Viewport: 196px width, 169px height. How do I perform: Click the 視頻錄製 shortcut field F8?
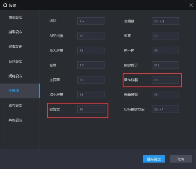point(165,95)
